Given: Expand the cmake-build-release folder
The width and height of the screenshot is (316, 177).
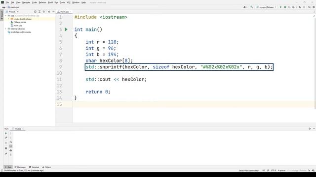Looking at the screenshot, I should coord(8,19).
